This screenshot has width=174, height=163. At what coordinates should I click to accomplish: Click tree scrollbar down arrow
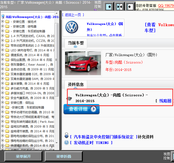[x=57, y=143]
